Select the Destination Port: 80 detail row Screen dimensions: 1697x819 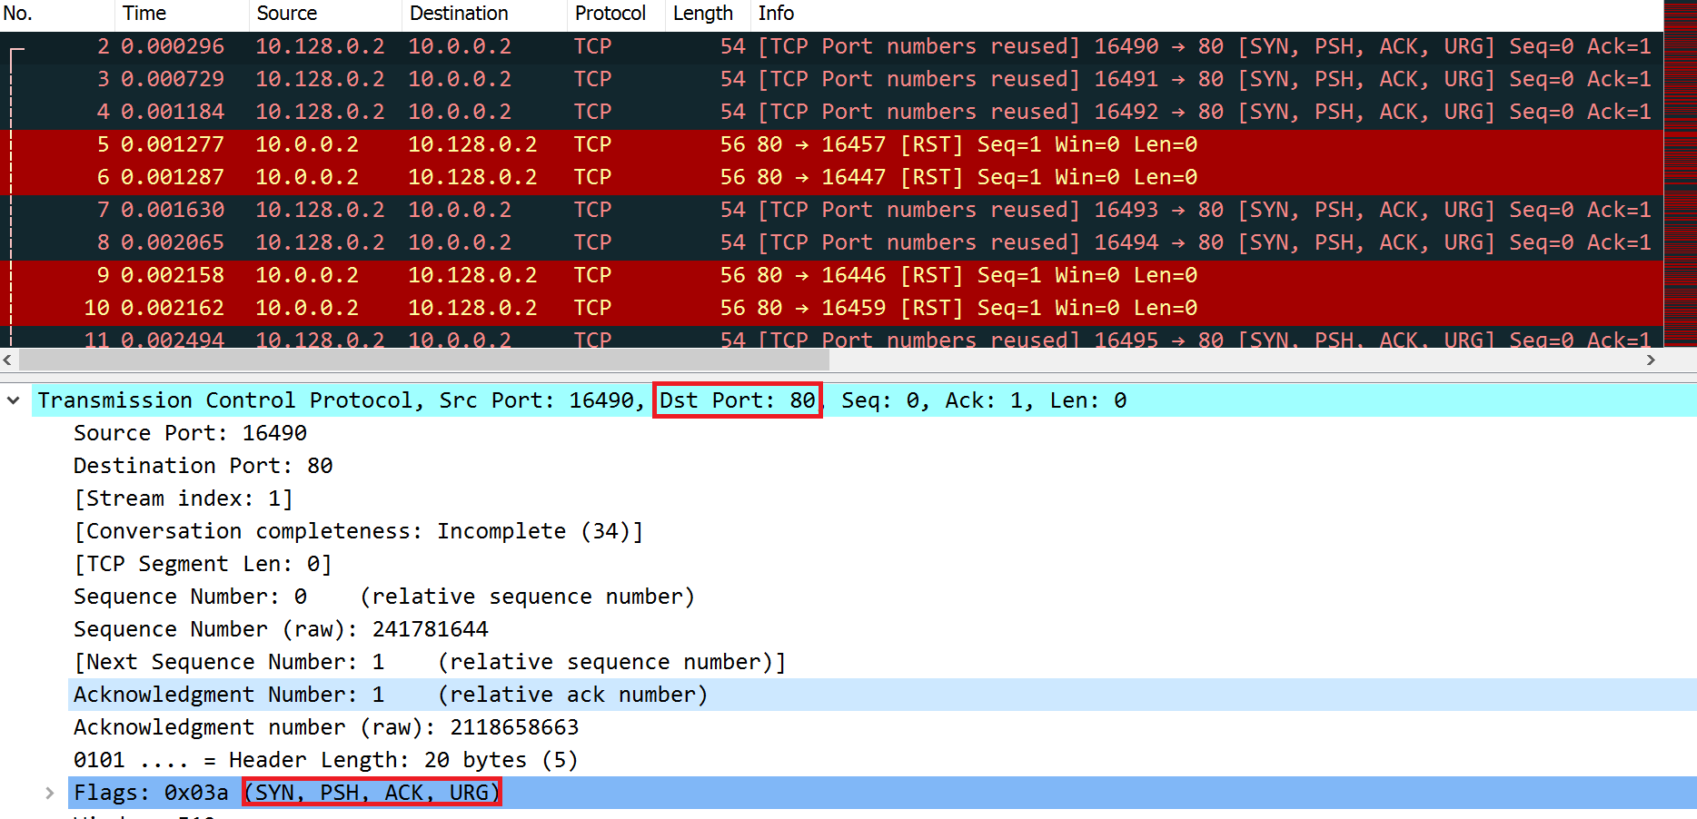click(203, 465)
